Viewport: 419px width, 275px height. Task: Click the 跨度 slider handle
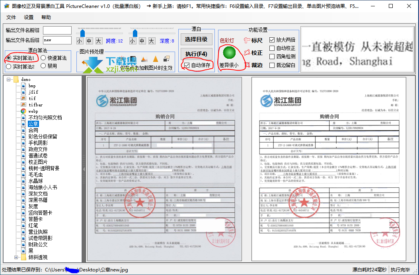pyautogui.click(x=83, y=33)
